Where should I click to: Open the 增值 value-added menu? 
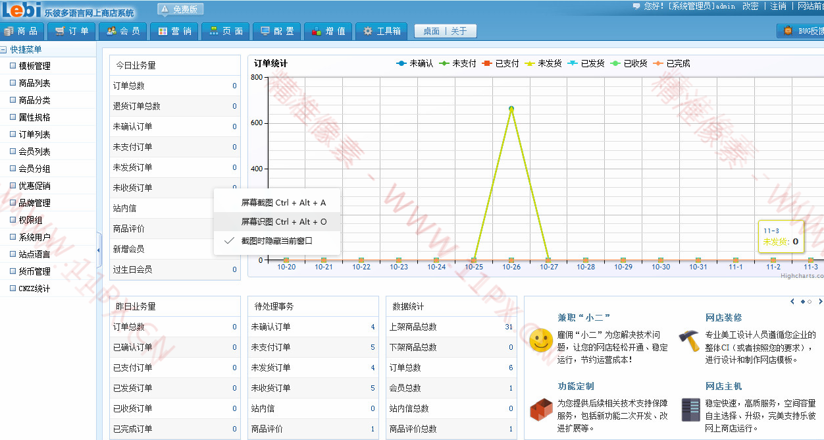[328, 31]
